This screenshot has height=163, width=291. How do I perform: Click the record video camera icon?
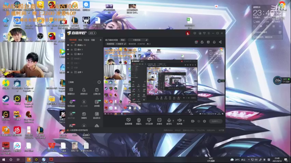pos(193,121)
